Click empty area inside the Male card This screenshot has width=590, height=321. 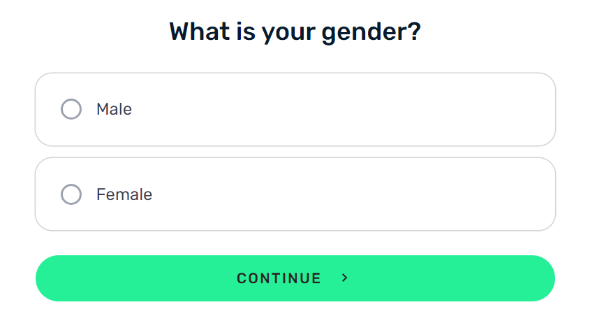coord(339,109)
